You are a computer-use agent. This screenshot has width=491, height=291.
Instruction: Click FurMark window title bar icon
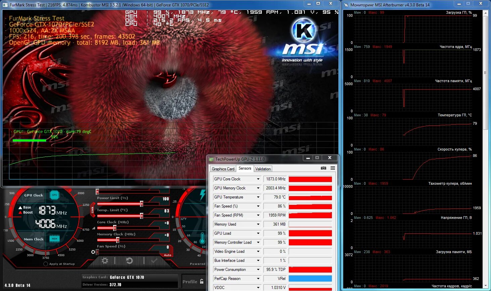5,5
